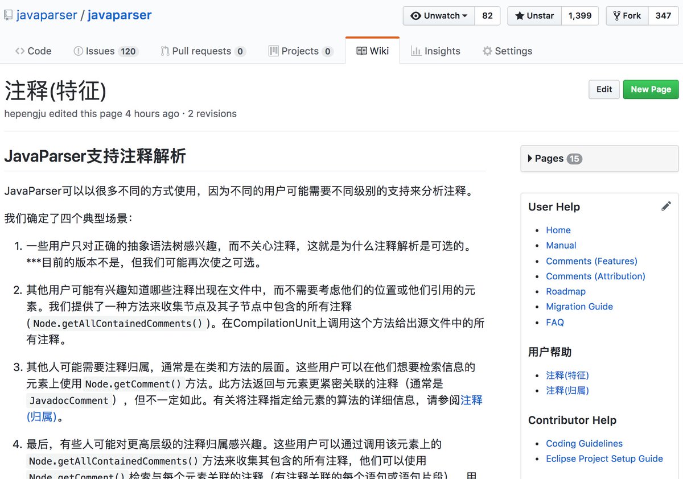The height and width of the screenshot is (479, 683).
Task: Open Comments (Attribution) link
Action: pyautogui.click(x=595, y=276)
